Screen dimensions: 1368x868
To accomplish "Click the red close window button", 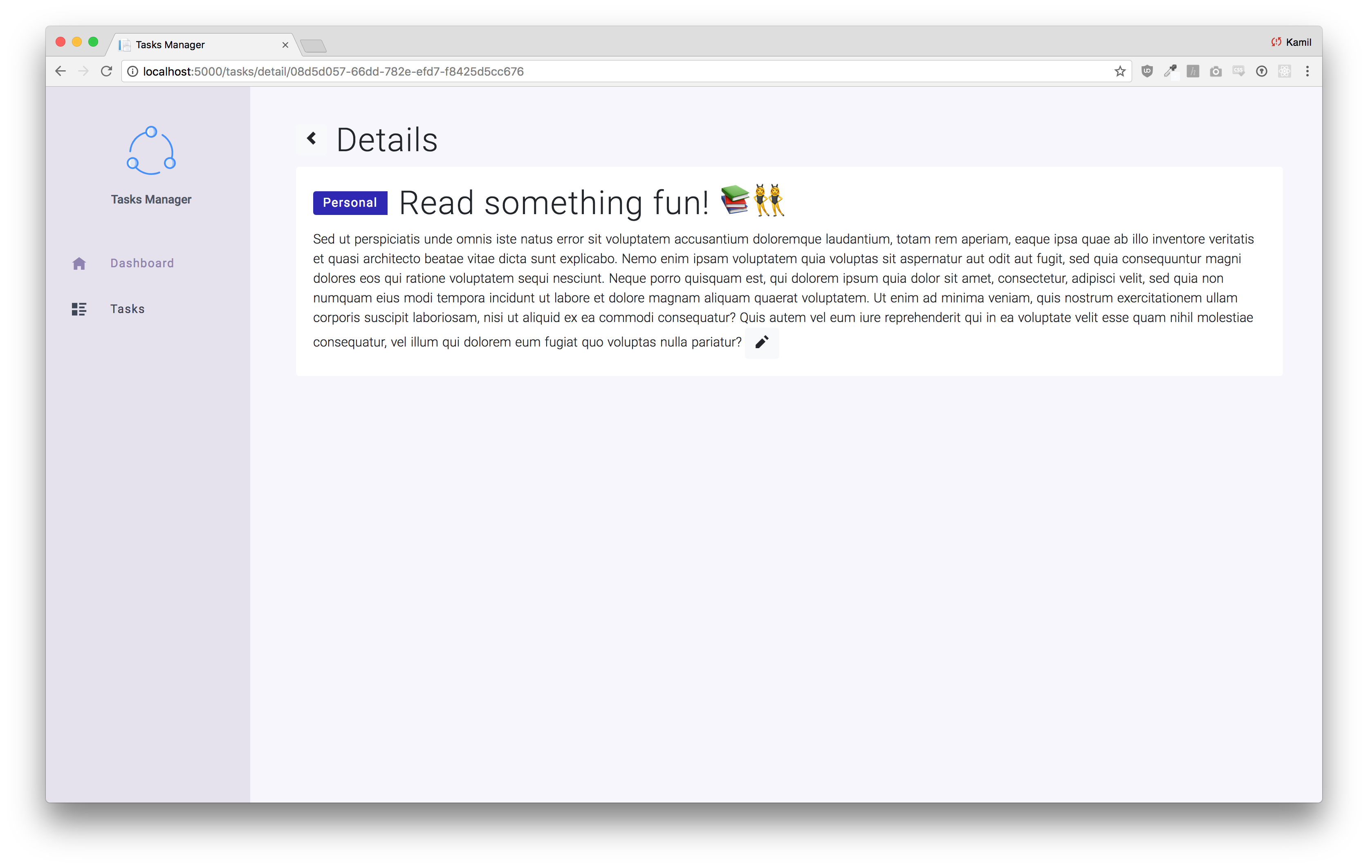I will [61, 42].
